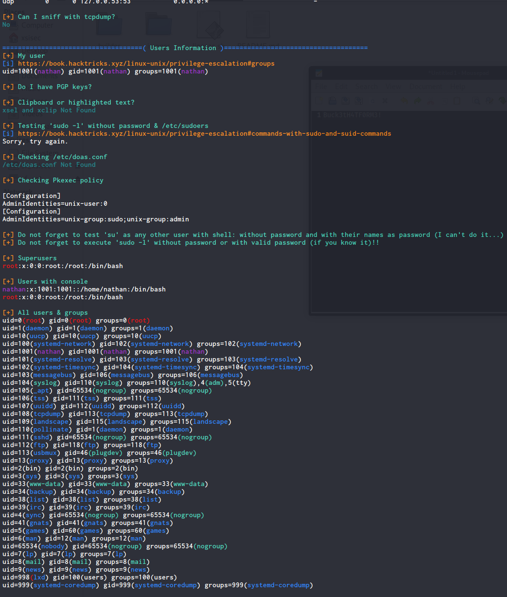Click the '/etc/doas.conf Not Found' line
The width and height of the screenshot is (507, 597).
click(49, 165)
